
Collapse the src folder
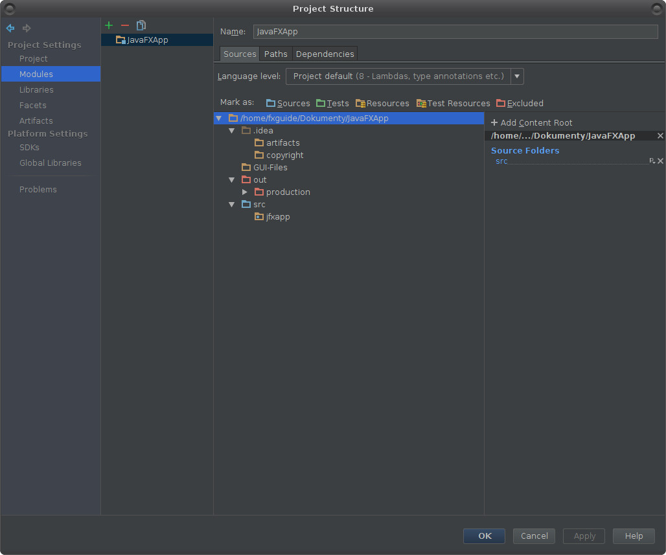click(231, 205)
